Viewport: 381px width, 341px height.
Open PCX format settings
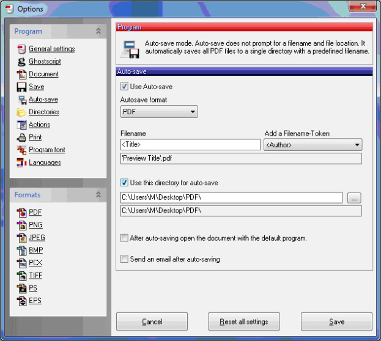pyautogui.click(x=35, y=263)
